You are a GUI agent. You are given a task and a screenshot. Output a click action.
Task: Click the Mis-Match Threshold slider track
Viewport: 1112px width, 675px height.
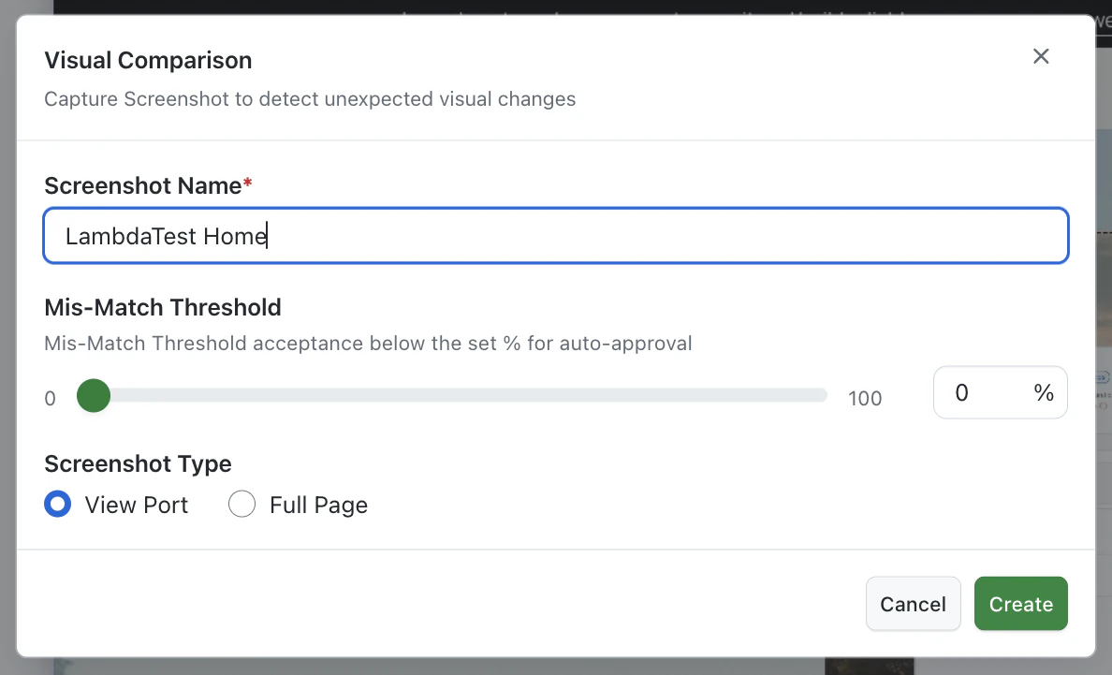tap(452, 395)
